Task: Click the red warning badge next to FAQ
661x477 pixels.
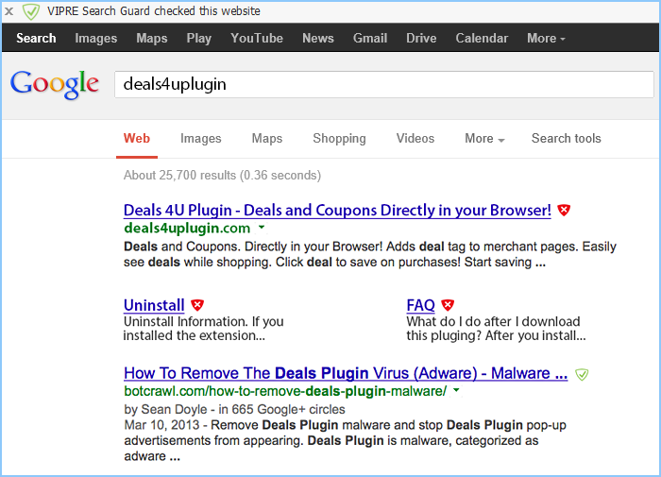Action: 448,305
